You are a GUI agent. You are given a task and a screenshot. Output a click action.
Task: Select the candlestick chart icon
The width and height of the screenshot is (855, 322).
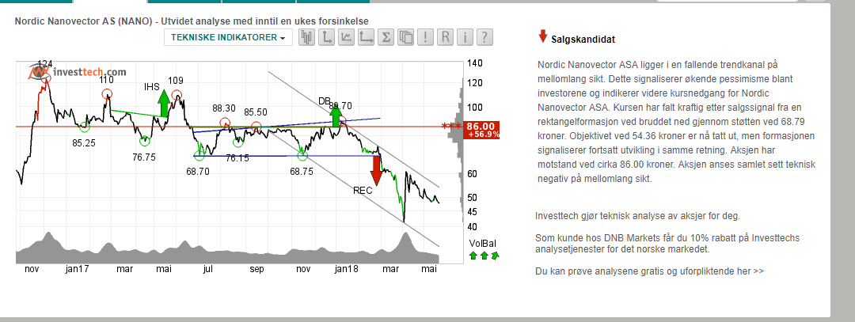click(307, 38)
